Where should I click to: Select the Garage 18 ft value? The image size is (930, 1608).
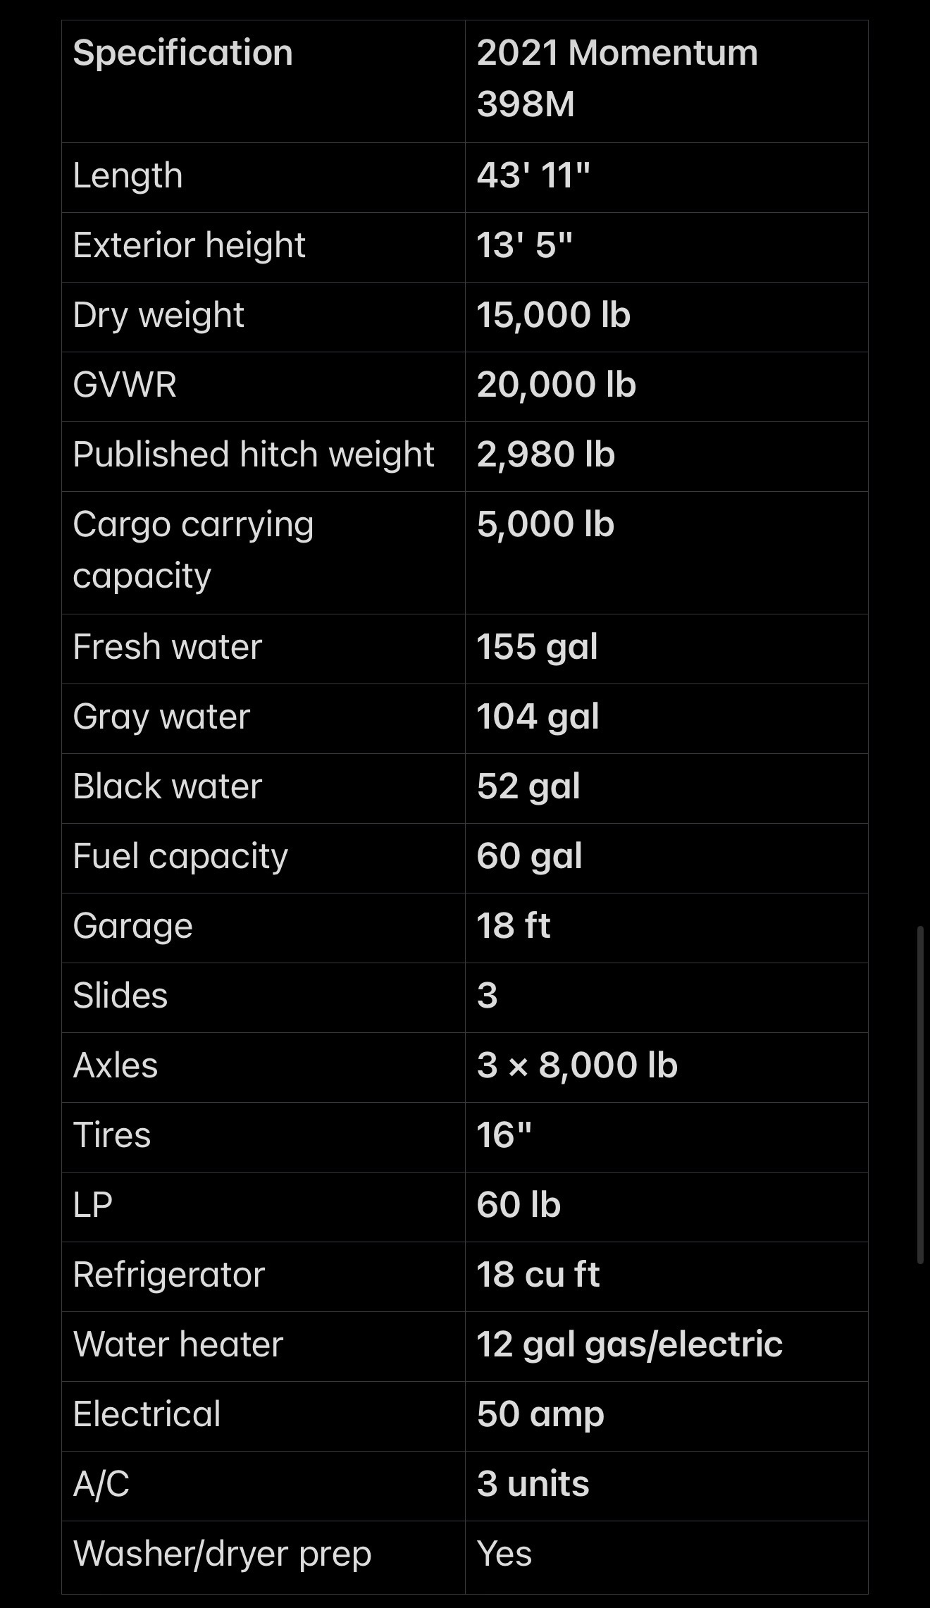point(514,925)
